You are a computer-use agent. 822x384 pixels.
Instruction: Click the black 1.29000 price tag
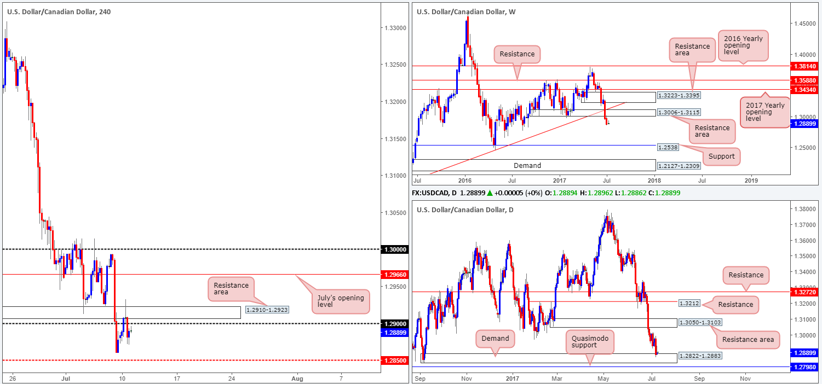tap(396, 324)
